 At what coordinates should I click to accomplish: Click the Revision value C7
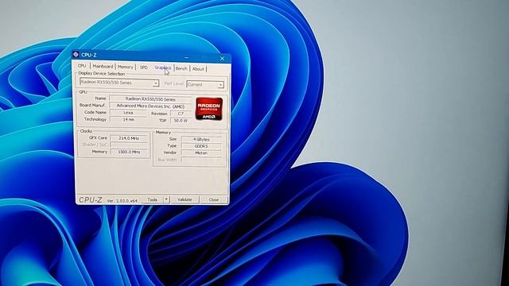tap(181, 114)
